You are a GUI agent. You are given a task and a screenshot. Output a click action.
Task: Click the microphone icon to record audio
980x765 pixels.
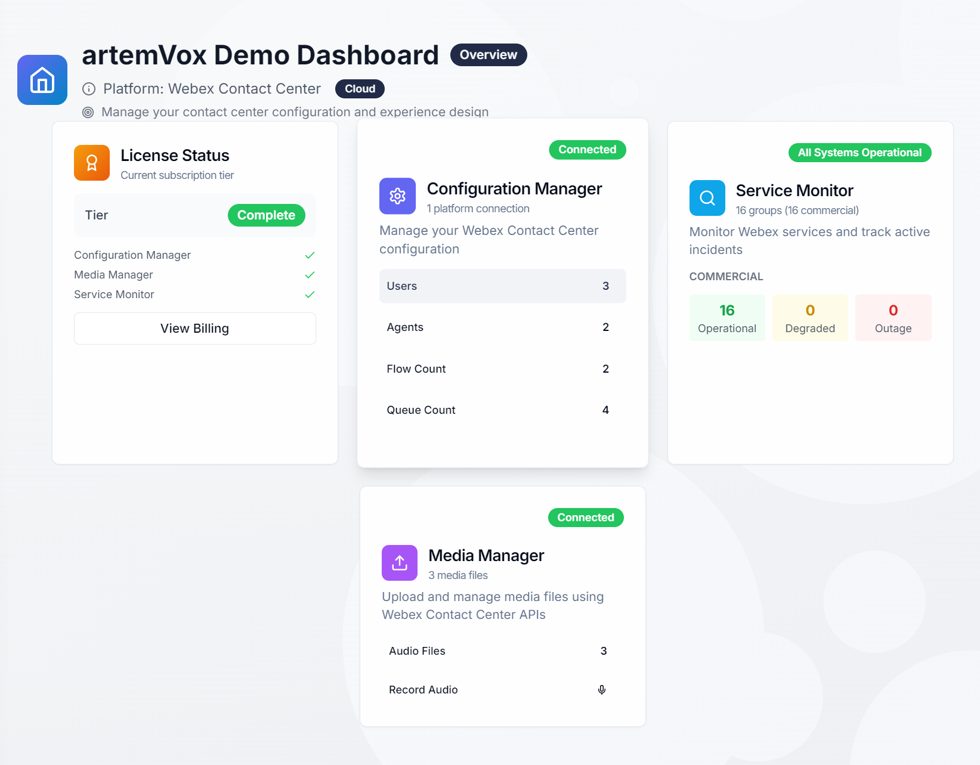point(601,689)
